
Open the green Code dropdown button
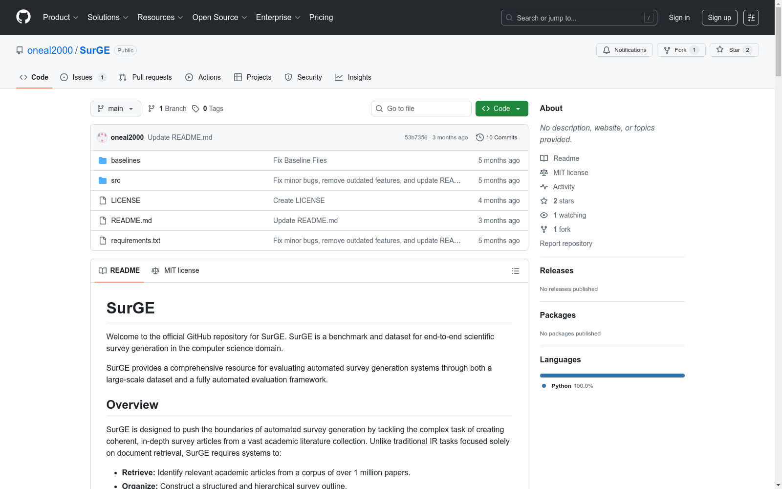[502, 109]
